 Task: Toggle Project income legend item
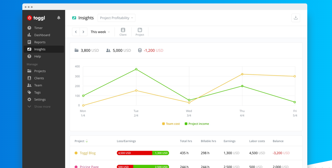click(197, 124)
